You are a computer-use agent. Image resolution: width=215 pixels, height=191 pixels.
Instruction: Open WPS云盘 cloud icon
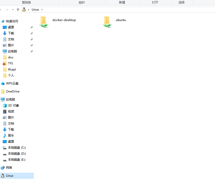(x=3, y=83)
